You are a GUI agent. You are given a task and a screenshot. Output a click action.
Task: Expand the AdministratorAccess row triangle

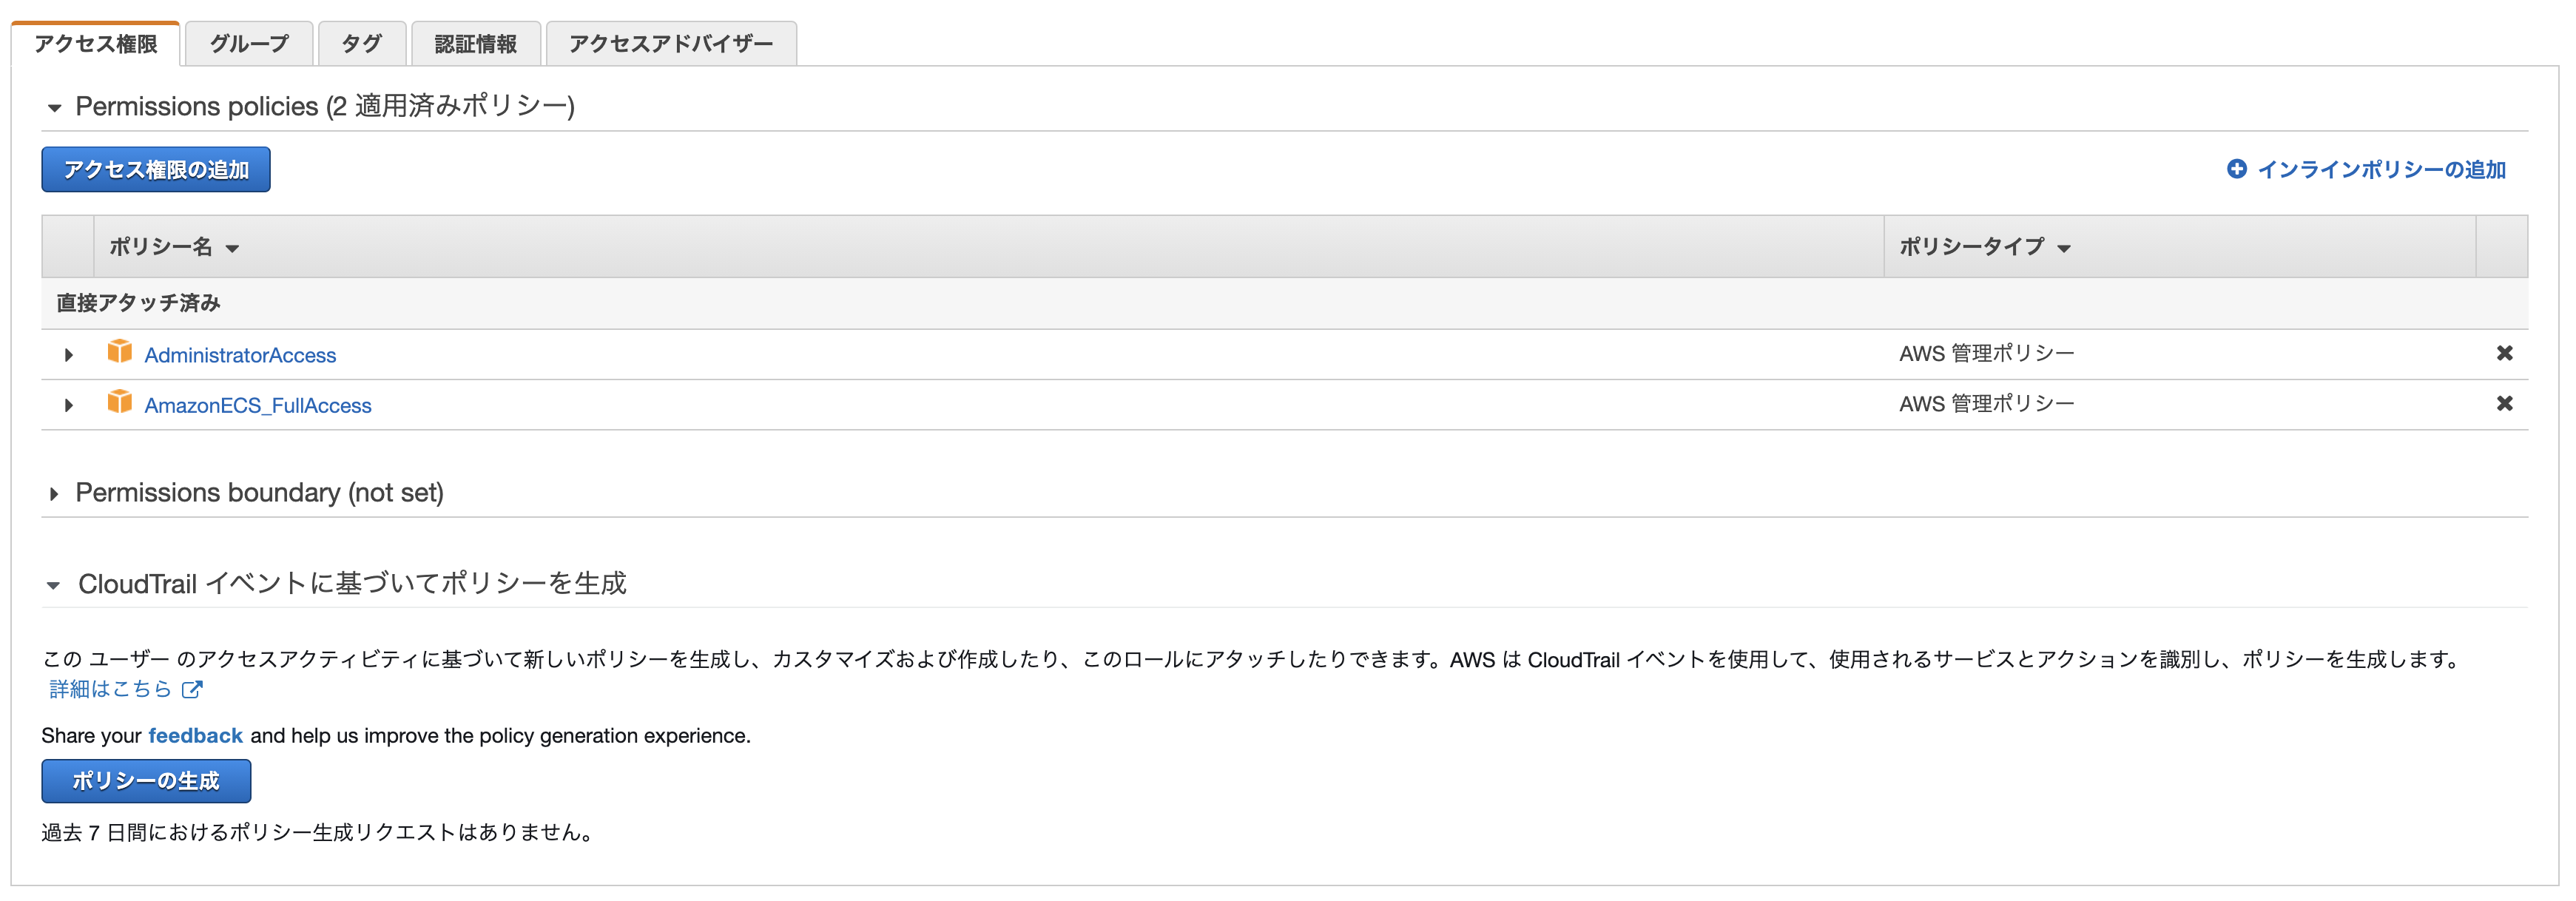[68, 353]
